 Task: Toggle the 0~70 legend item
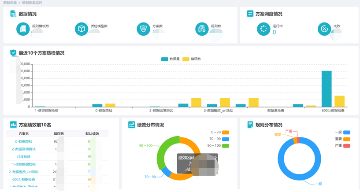click(220, 133)
